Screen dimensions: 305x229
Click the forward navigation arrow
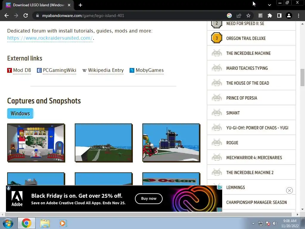[x=16, y=16]
